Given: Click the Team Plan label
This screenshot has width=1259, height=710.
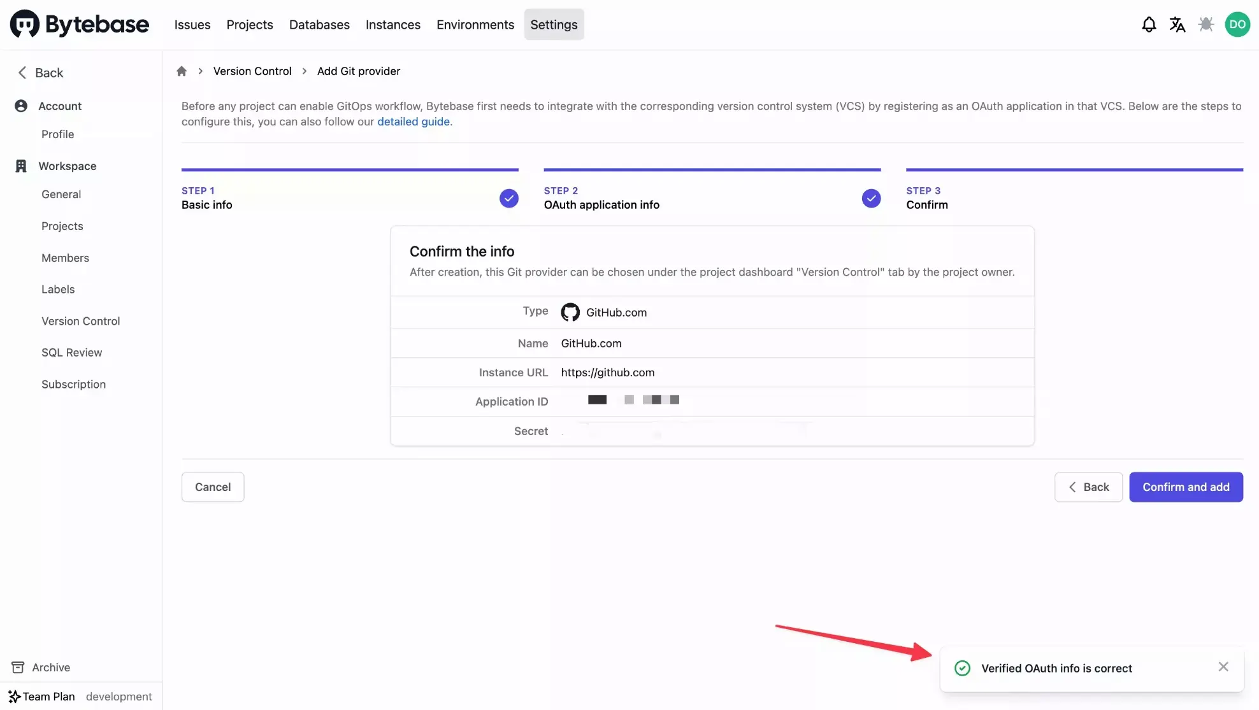Looking at the screenshot, I should point(49,697).
